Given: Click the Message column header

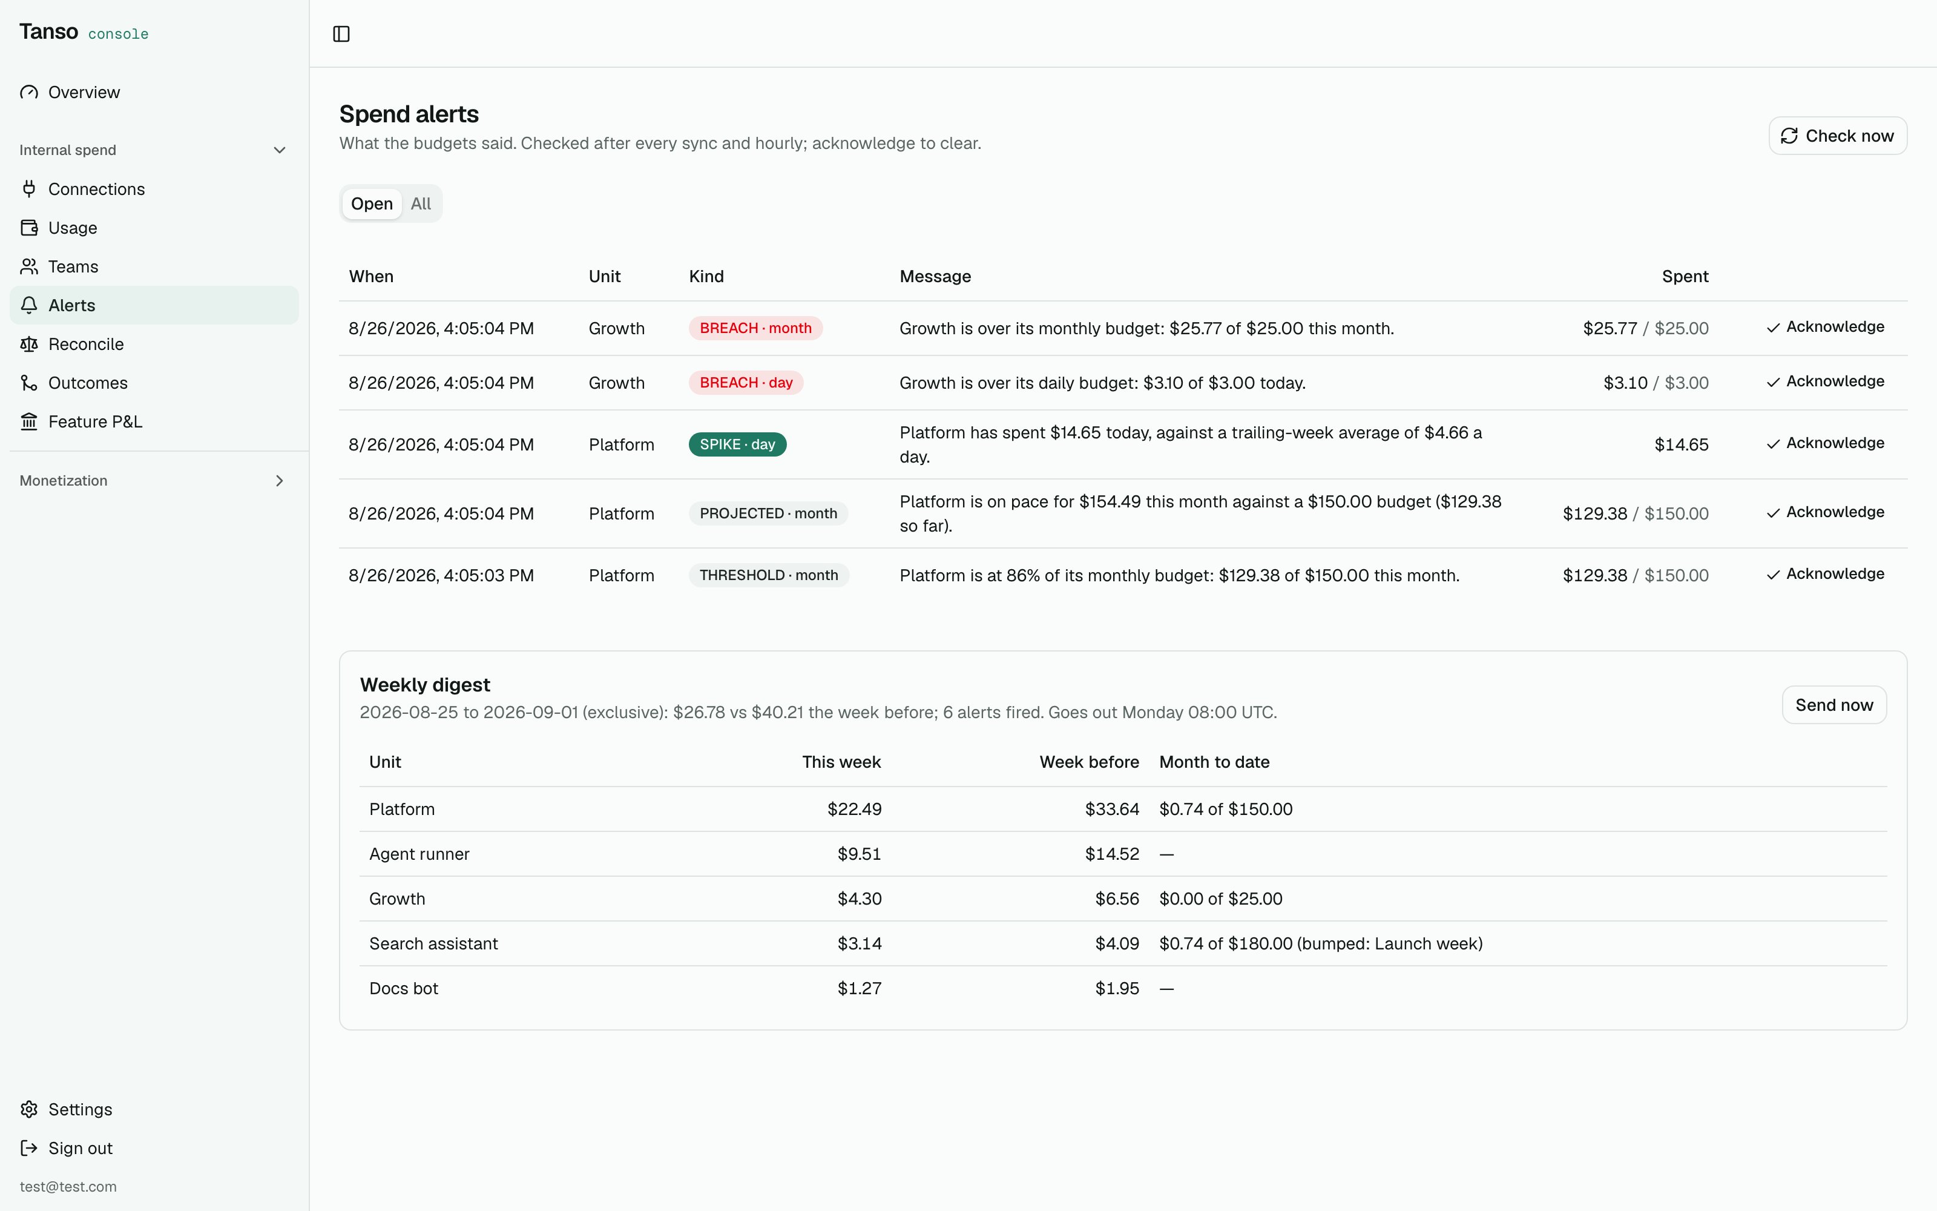Looking at the screenshot, I should coord(935,276).
